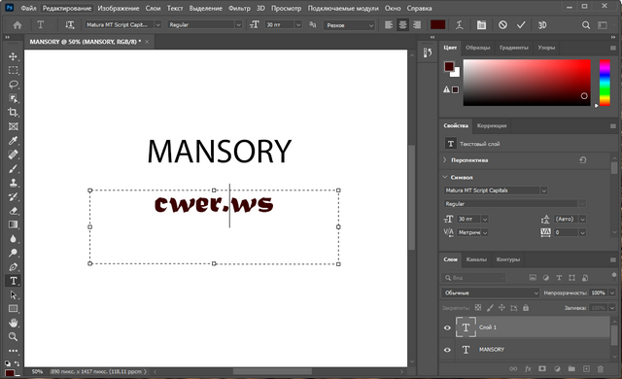The image size is (622, 379).
Task: Click the tracking value field showing 0
Action: (x=566, y=232)
